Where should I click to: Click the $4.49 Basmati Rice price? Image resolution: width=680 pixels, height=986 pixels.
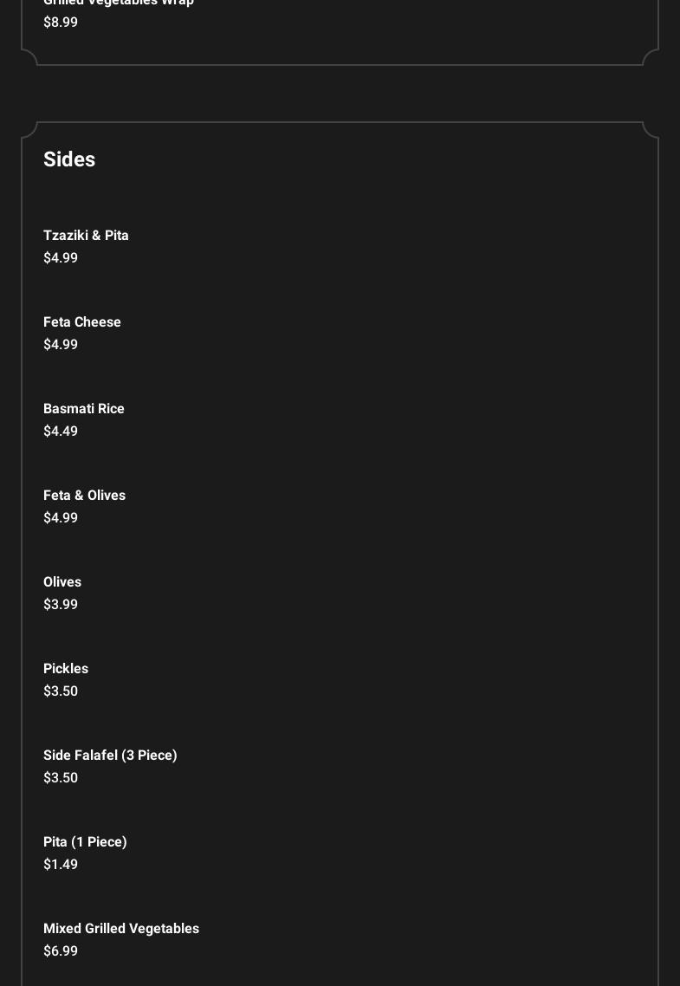[x=61, y=431]
